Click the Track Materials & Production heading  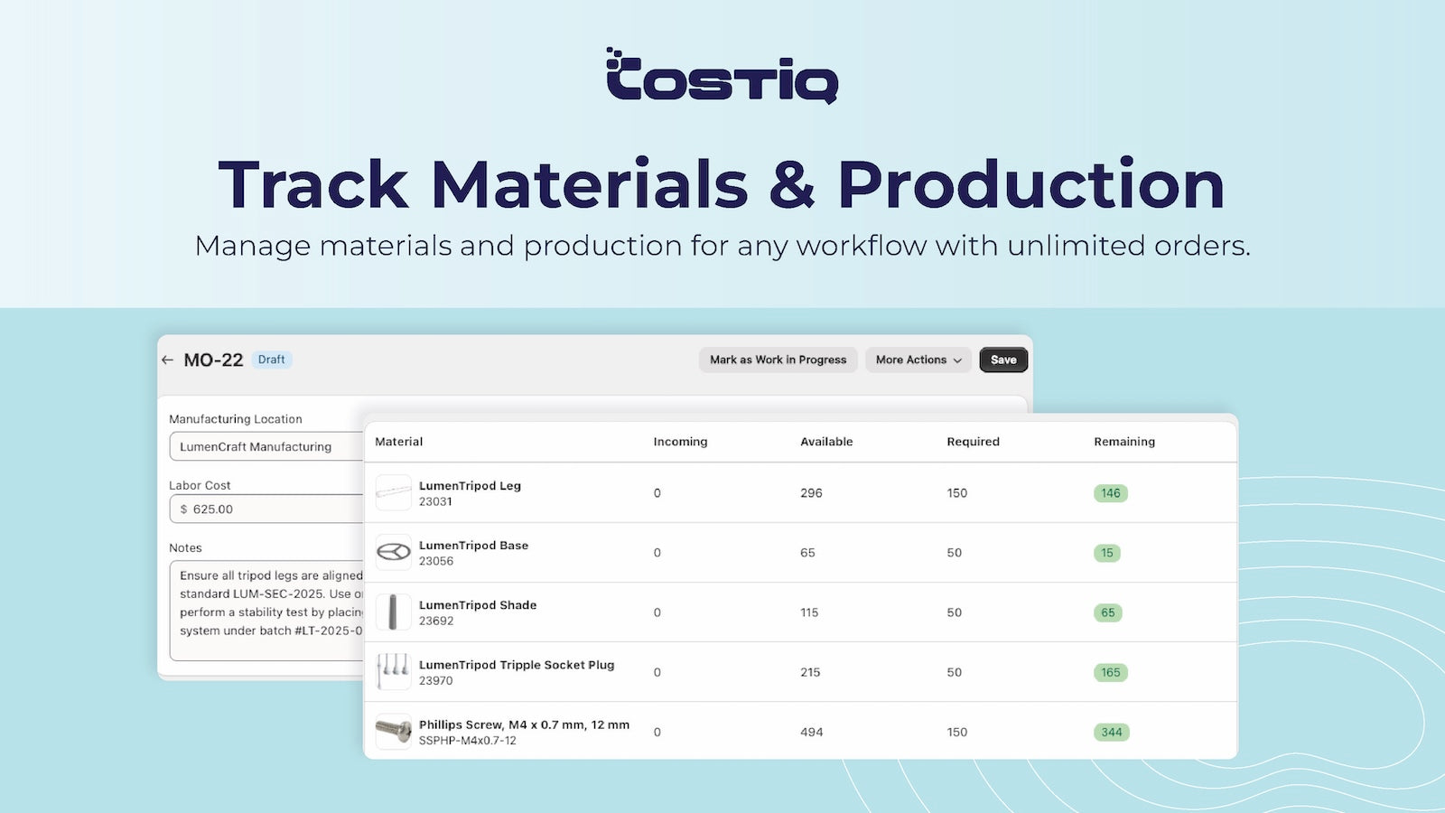[722, 184]
